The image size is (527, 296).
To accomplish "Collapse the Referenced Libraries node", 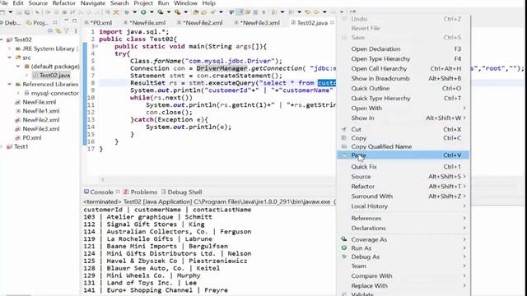I will point(10,84).
